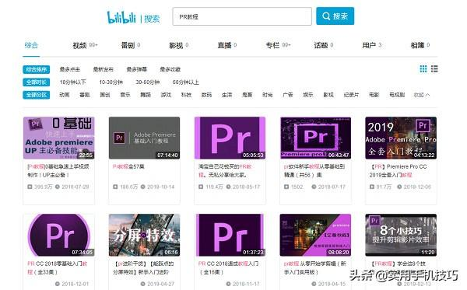Image resolution: width=467 pixels, height=290 pixels.
Task: Open the PR CC 2018零基础入门教程 title
Action: pyautogui.click(x=57, y=267)
